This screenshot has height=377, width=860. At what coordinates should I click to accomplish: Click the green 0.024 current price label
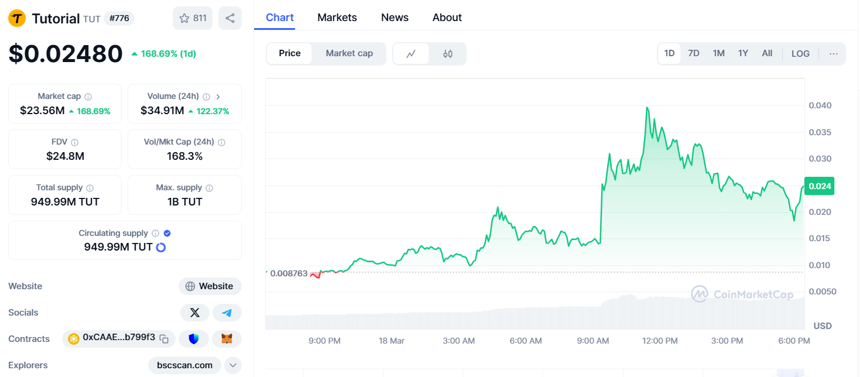(819, 186)
